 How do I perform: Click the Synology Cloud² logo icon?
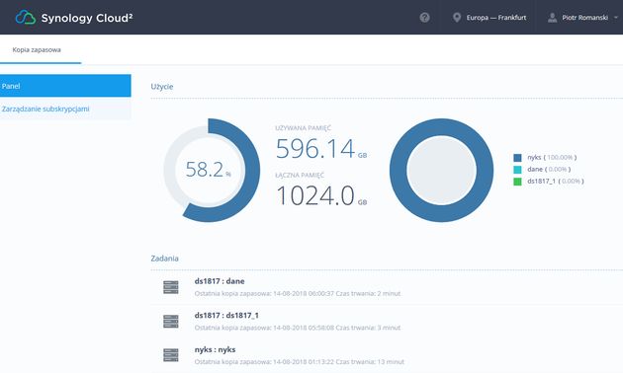(x=26, y=18)
